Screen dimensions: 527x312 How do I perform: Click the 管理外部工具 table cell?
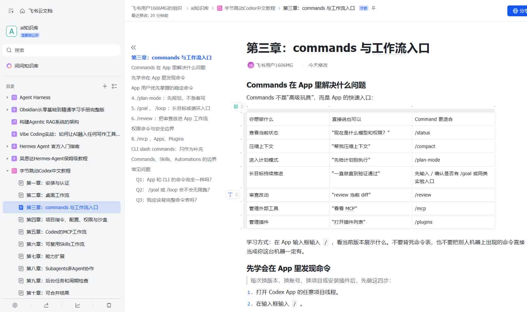pos(288,208)
